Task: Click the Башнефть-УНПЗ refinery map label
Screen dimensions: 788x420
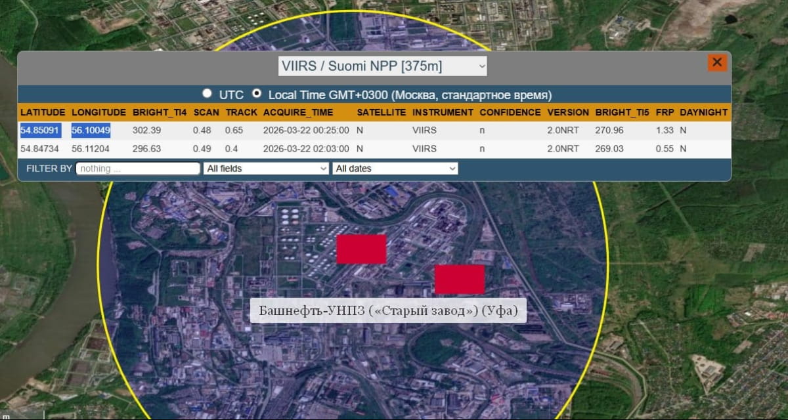Action: pos(387,310)
